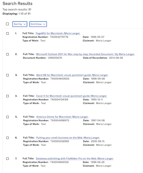Click the date 1998-06-26

pos(98,162)
